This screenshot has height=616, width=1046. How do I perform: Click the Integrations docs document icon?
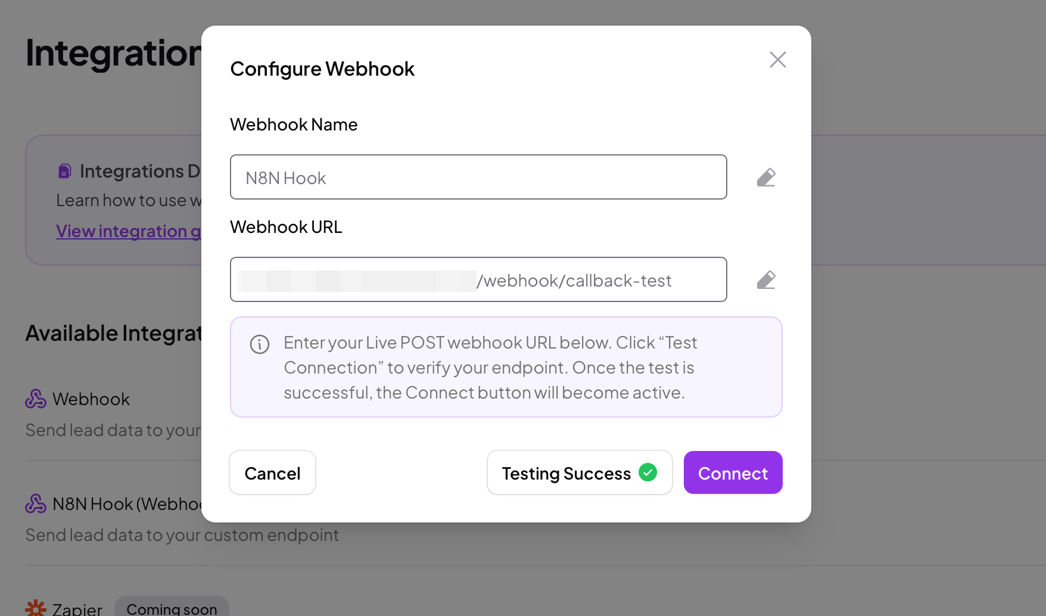tap(65, 172)
